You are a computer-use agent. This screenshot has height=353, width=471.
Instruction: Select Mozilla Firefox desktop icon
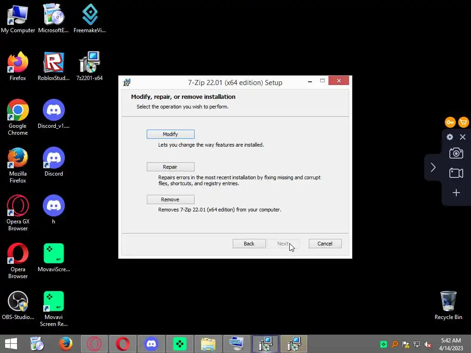coord(18,165)
